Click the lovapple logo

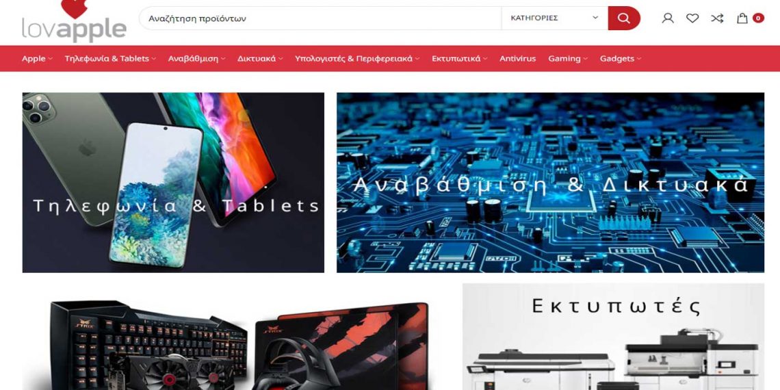tap(74, 21)
